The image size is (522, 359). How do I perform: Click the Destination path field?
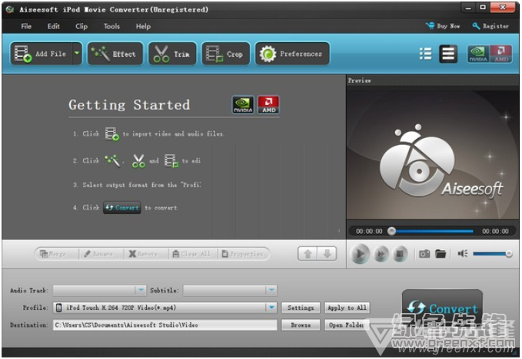(x=165, y=324)
